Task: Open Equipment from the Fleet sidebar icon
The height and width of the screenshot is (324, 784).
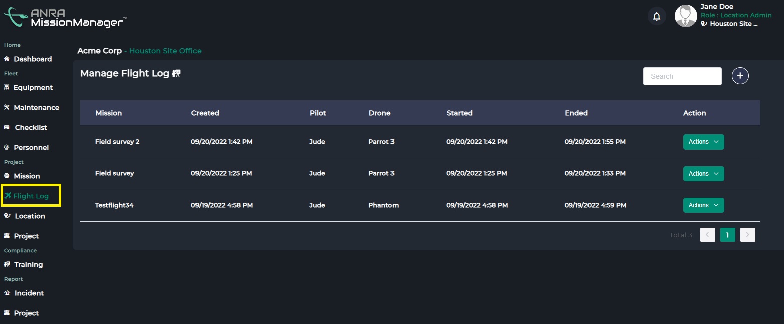Action: click(x=8, y=87)
